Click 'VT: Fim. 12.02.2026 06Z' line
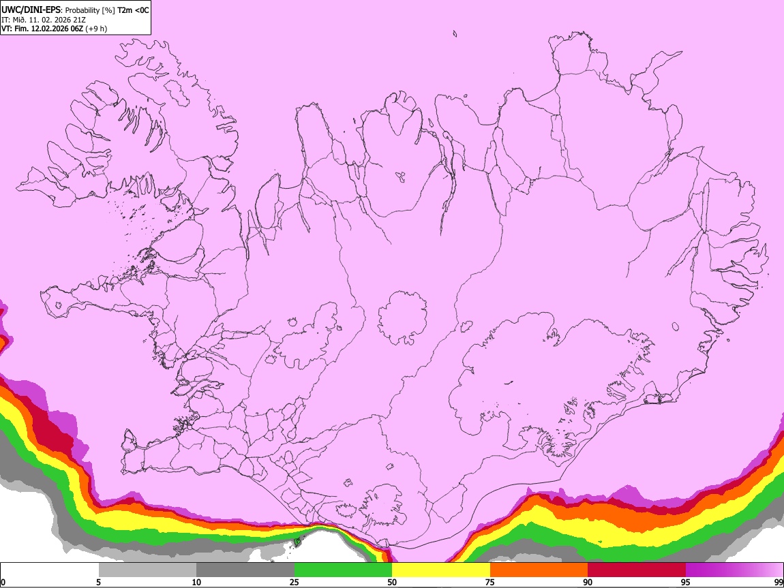The image size is (784, 588). click(42, 29)
